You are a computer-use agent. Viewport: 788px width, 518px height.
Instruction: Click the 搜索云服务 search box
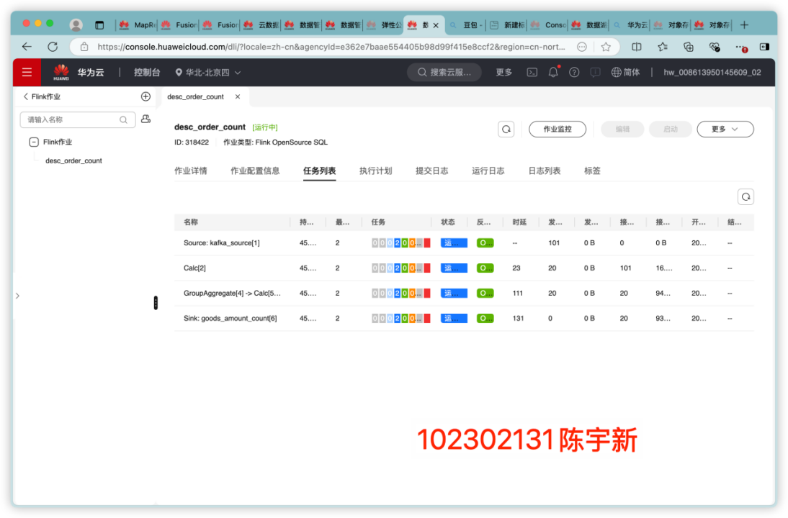[x=444, y=72]
